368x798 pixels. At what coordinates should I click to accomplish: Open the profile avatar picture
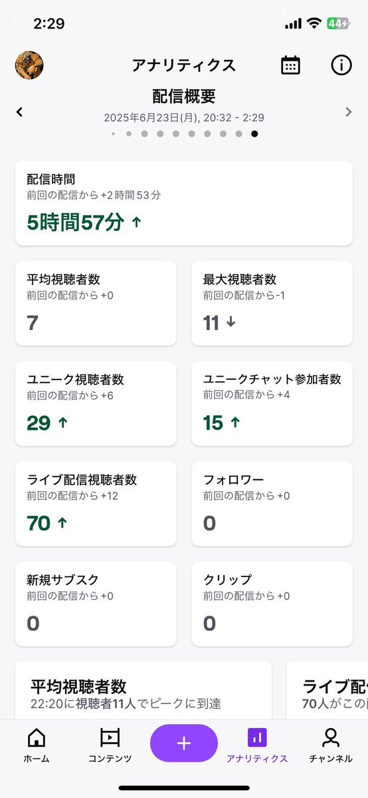[29, 65]
